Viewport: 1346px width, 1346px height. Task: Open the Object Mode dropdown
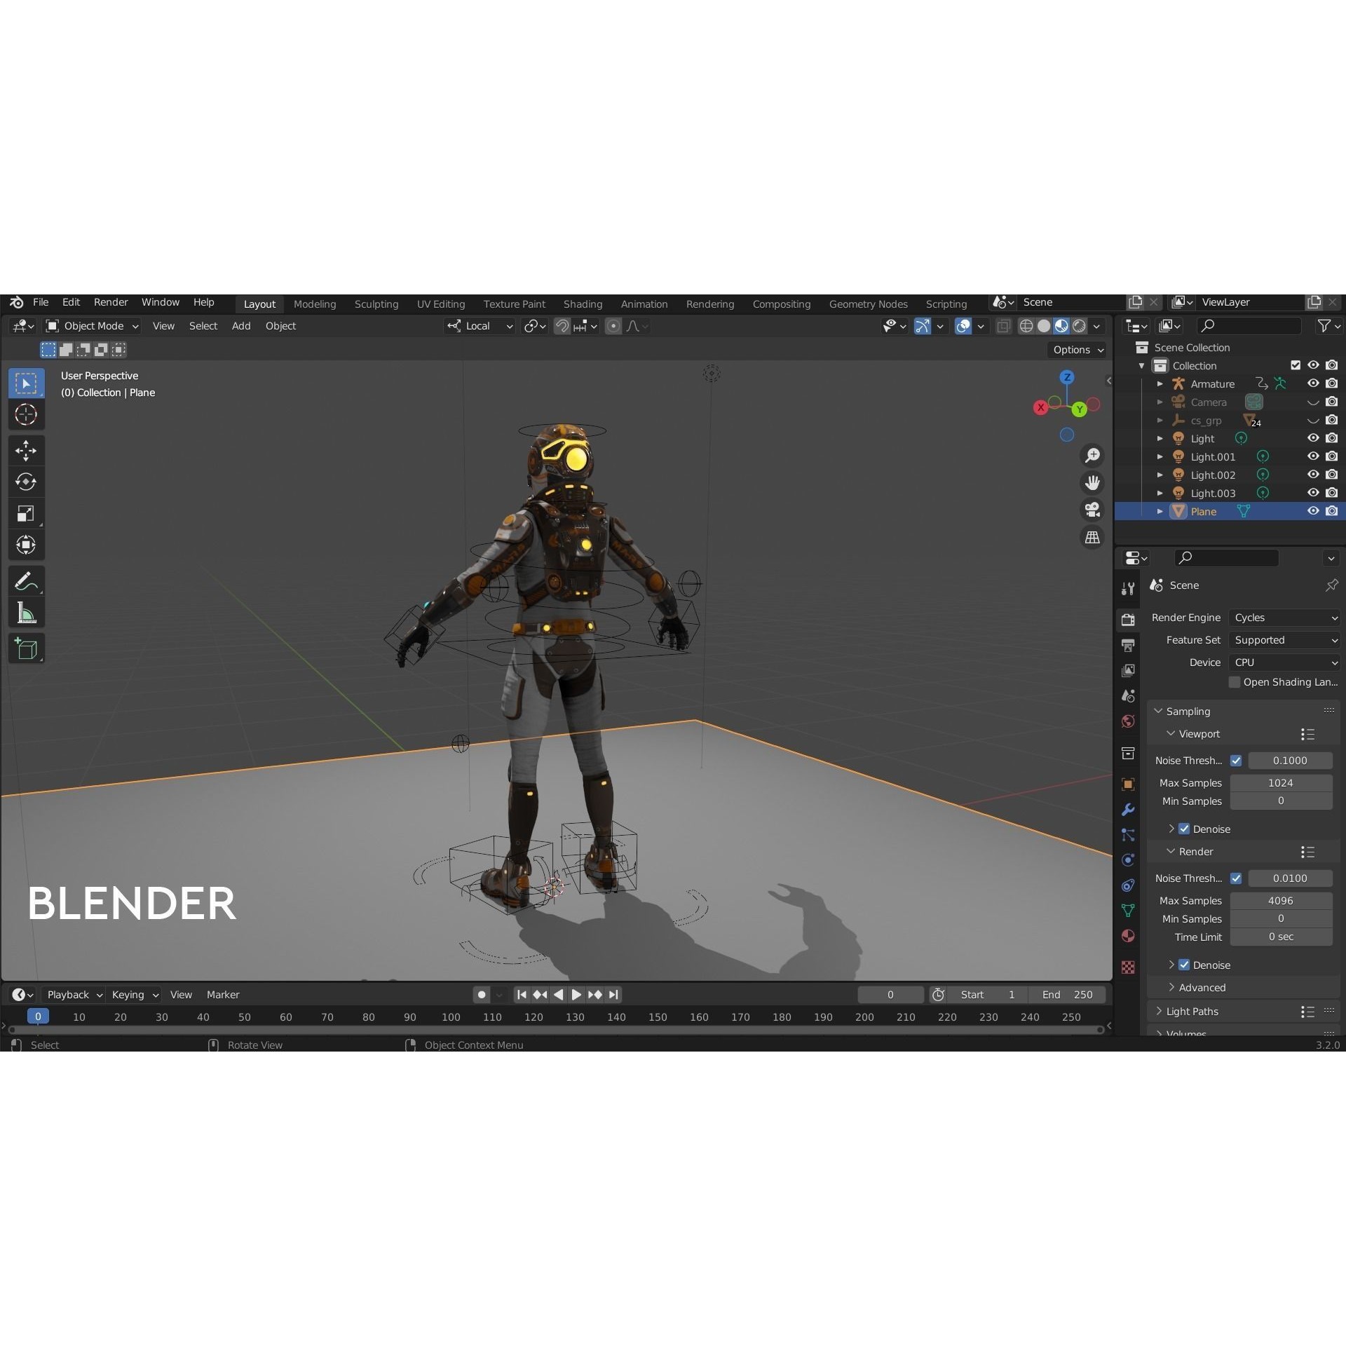93,326
